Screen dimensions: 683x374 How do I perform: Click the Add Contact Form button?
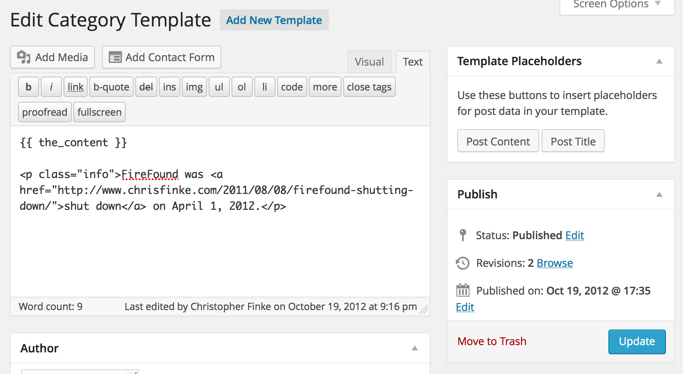(x=161, y=57)
